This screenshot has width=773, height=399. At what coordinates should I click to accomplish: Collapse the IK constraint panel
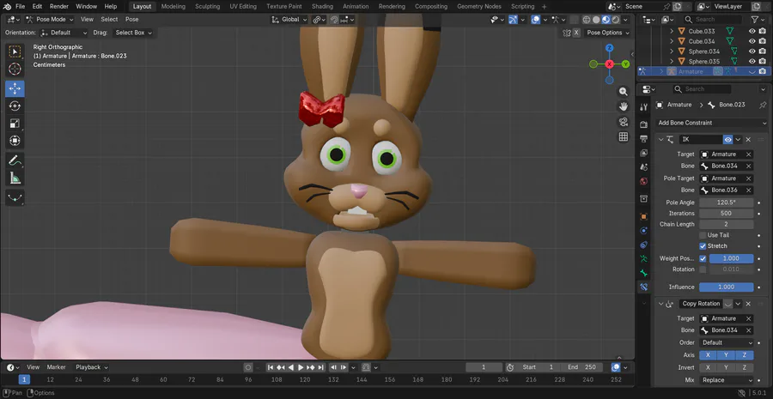tap(660, 139)
